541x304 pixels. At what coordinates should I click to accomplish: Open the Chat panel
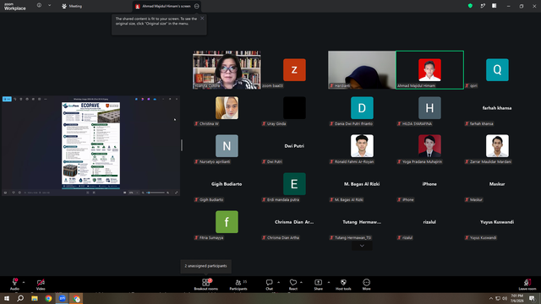269,284
